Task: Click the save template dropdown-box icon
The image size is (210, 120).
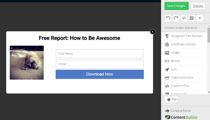Action: (192, 18)
